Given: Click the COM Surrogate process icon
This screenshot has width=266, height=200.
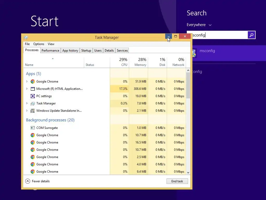Looking at the screenshot, I should point(32,128).
